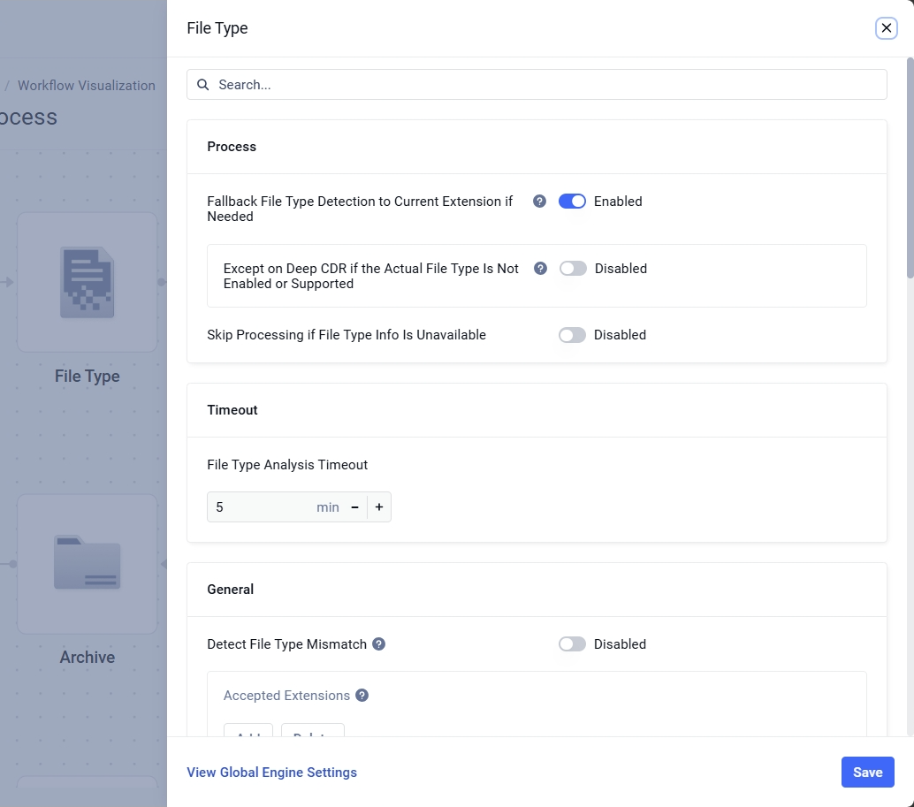Click the File Type Analysis Timeout label
The image size is (914, 807).
[287, 464]
